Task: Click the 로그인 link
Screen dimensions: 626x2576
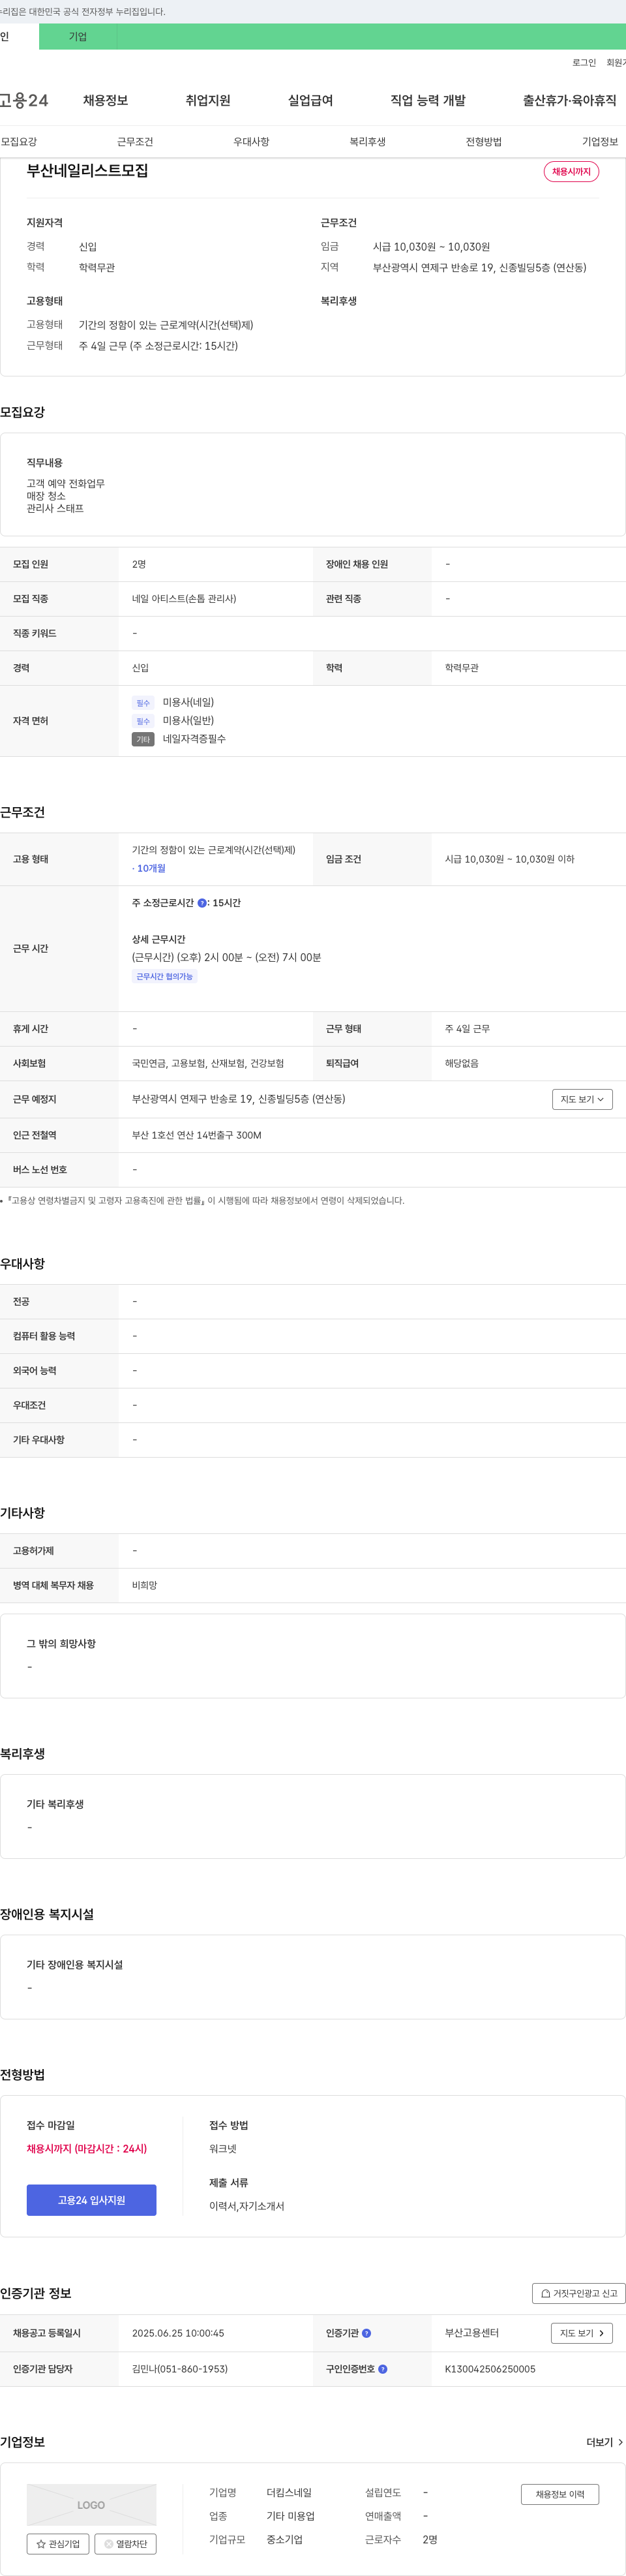Action: pyautogui.click(x=584, y=63)
